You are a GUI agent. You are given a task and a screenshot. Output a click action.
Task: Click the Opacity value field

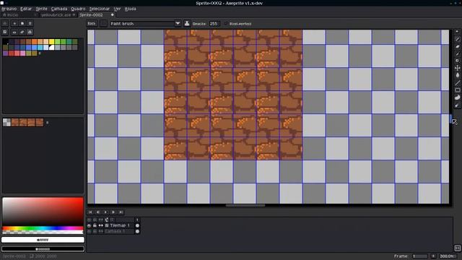[x=214, y=24]
